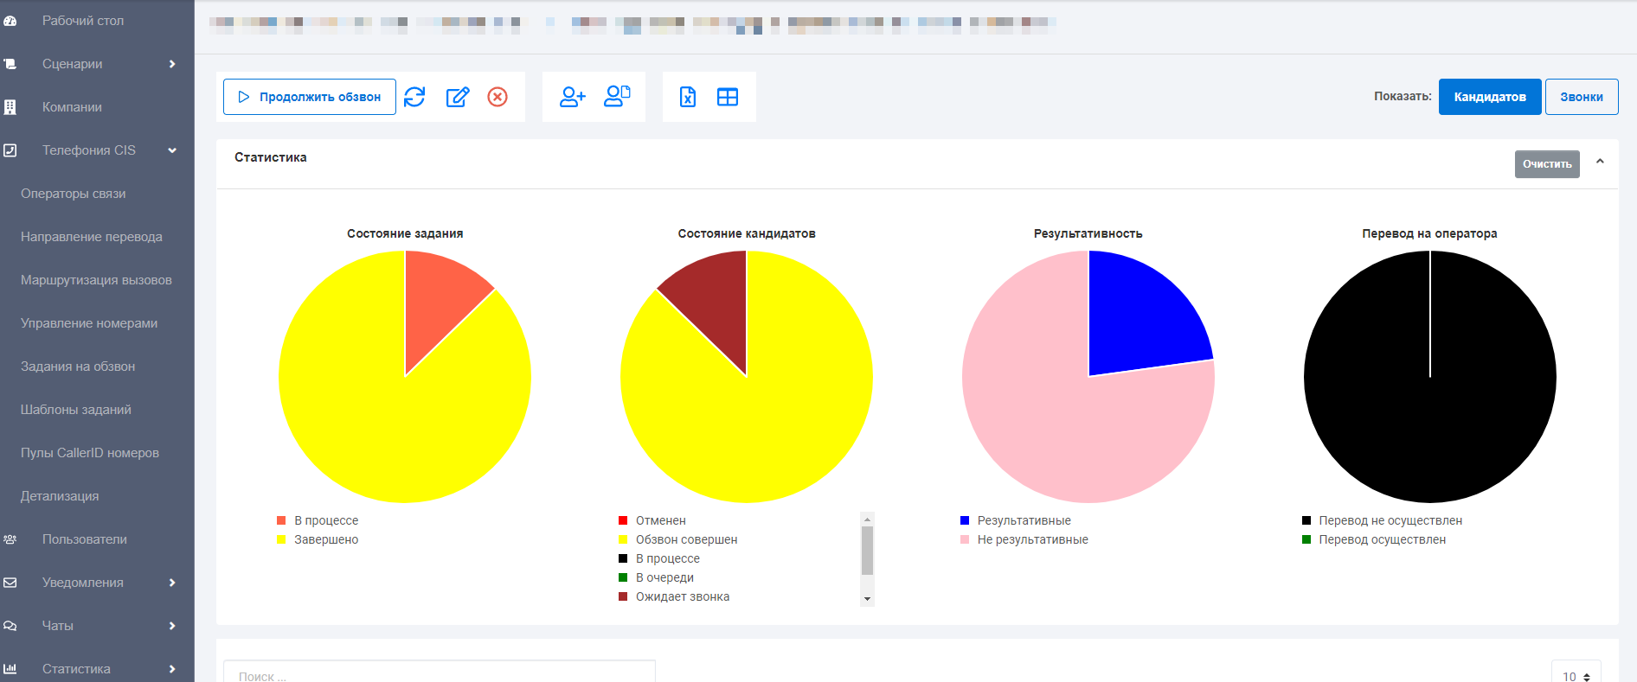Toggle the 'В процессе' legend under Состояние задания
Screen dimensions: 1637x682
click(x=325, y=520)
